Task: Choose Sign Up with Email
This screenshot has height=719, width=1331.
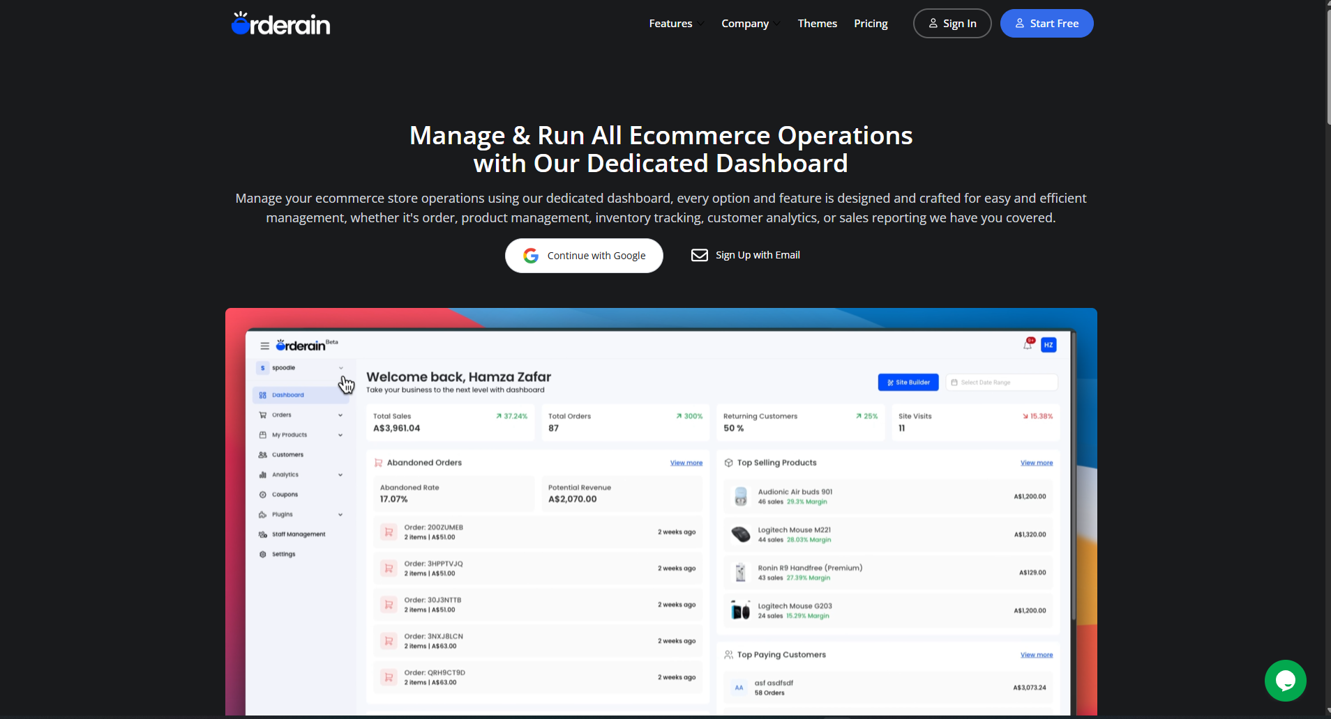Action: point(745,255)
